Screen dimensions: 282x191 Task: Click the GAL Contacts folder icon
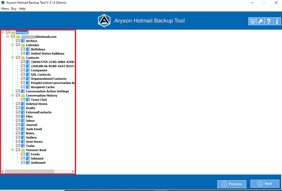click(28, 75)
